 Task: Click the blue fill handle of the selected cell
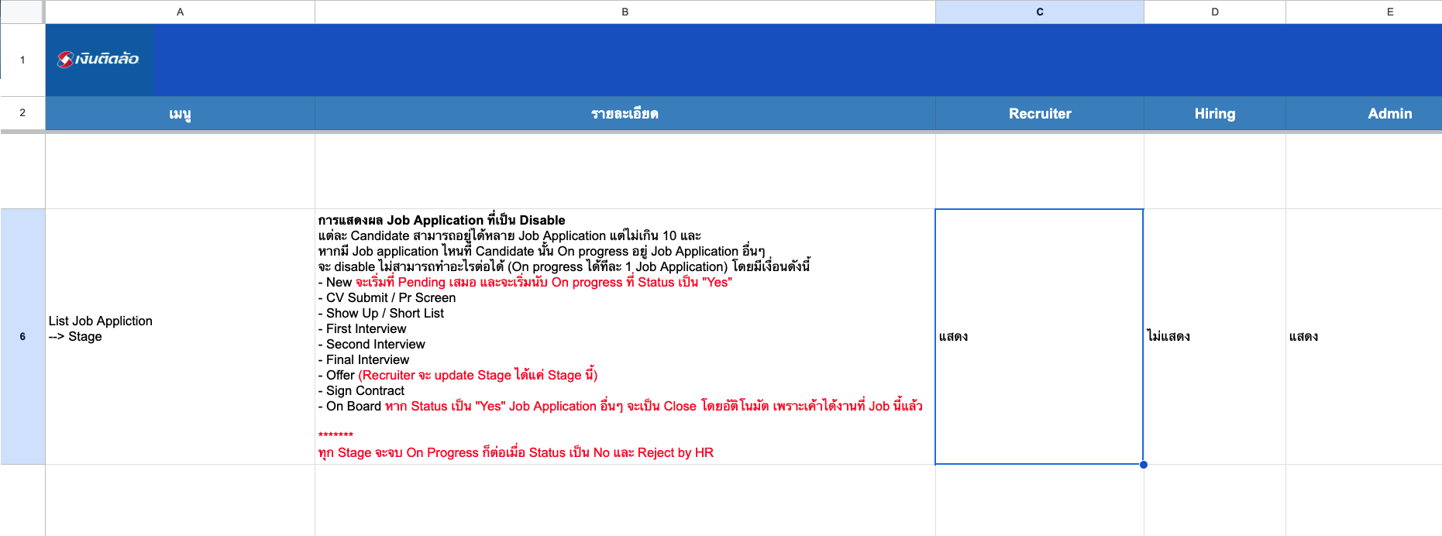(x=1143, y=465)
